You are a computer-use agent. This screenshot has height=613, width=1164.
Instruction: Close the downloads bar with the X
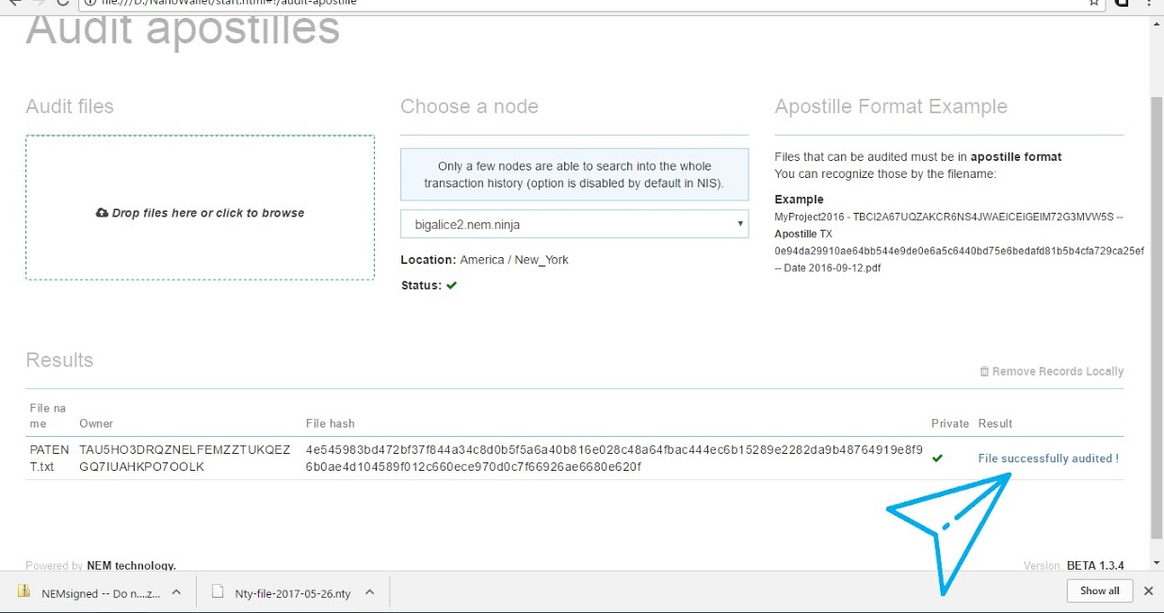(1148, 591)
